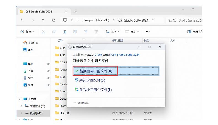This screenshot has height=125, width=218.
Task: Open the 排序 (Sort) dropdown
Action: tap(112, 32)
